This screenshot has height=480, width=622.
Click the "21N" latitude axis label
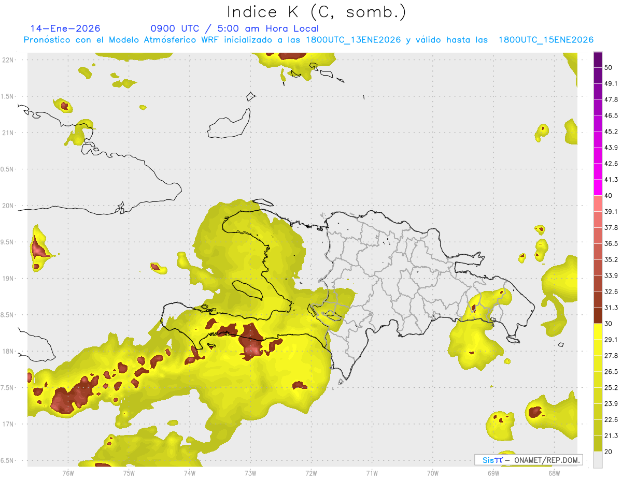8,133
